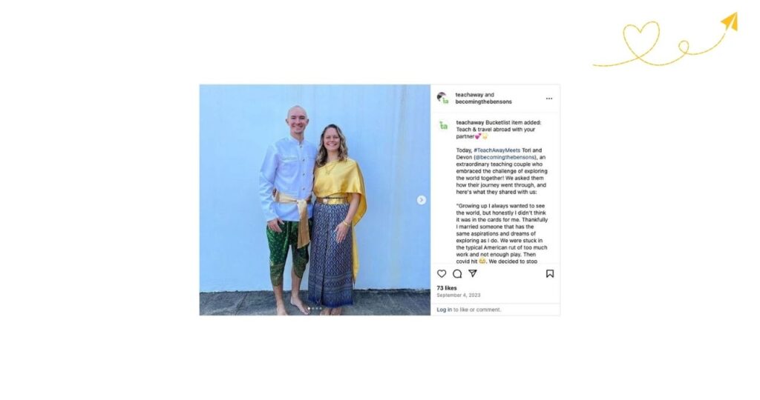Save the post with the bookmark icon
This screenshot has width=760, height=400.
point(550,274)
